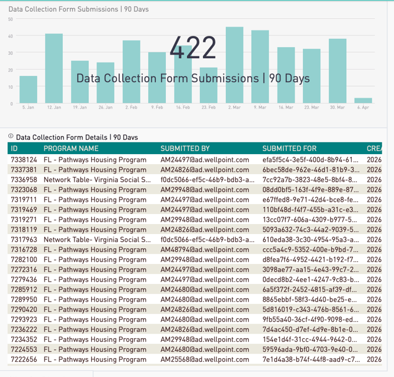Select the 2. Mar bar in chart
This screenshot has height=377, width=394.
235,65
